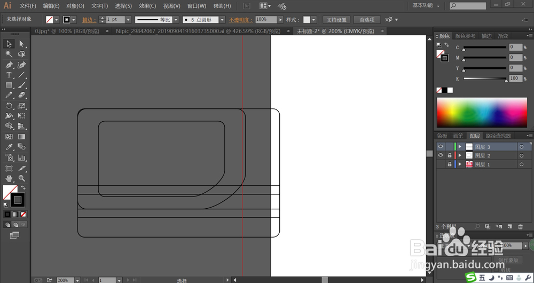Open the 基本功能 workspace dropdown
The image size is (534, 283).
[x=426, y=5]
